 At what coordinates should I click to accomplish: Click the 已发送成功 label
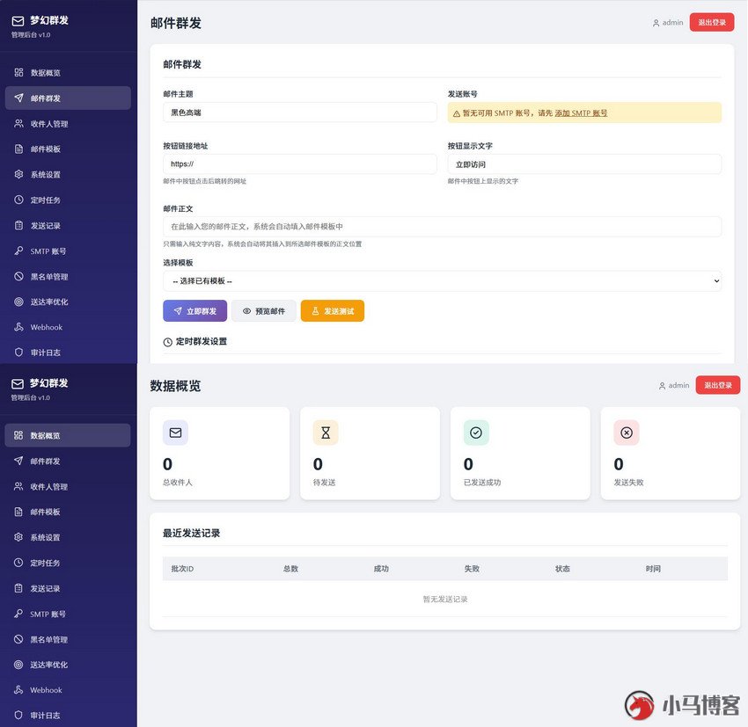tap(482, 483)
